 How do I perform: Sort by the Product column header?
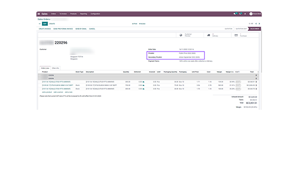(x=45, y=72)
